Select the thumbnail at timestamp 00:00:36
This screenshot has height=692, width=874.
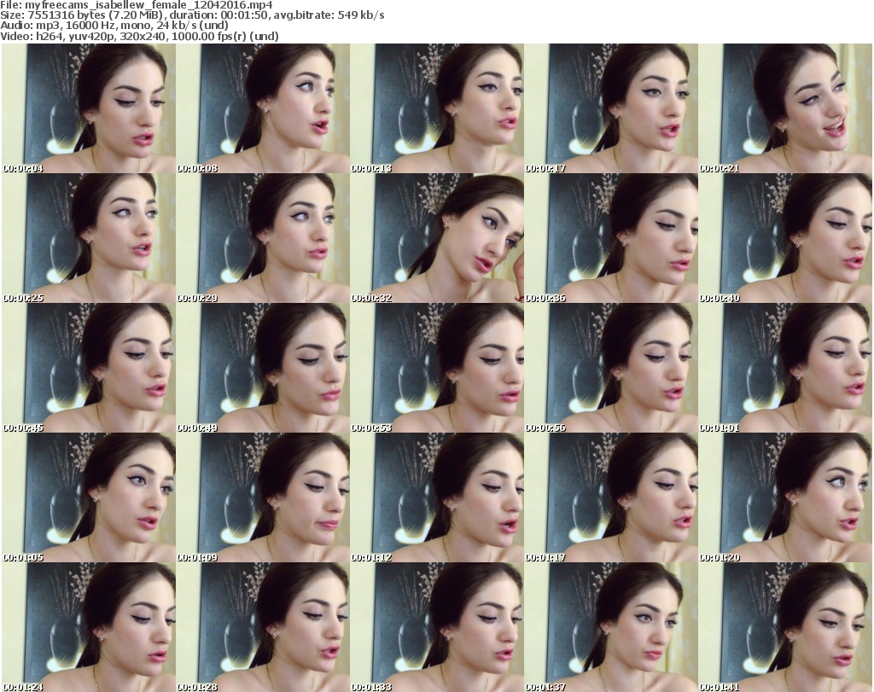click(611, 238)
